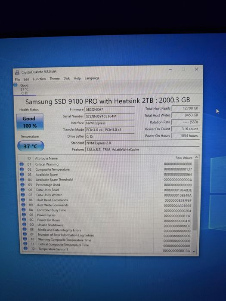Screen dimensions: 226x301
Task: Click the status dot of Controller Busy Time row
Action: [x=24, y=210]
